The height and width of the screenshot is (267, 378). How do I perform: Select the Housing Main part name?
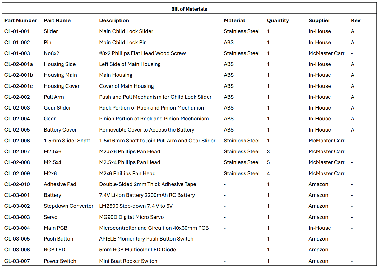(x=60, y=75)
